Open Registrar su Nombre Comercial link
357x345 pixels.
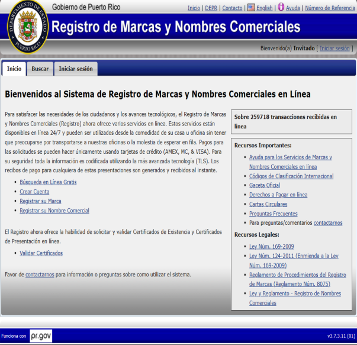pos(54,211)
